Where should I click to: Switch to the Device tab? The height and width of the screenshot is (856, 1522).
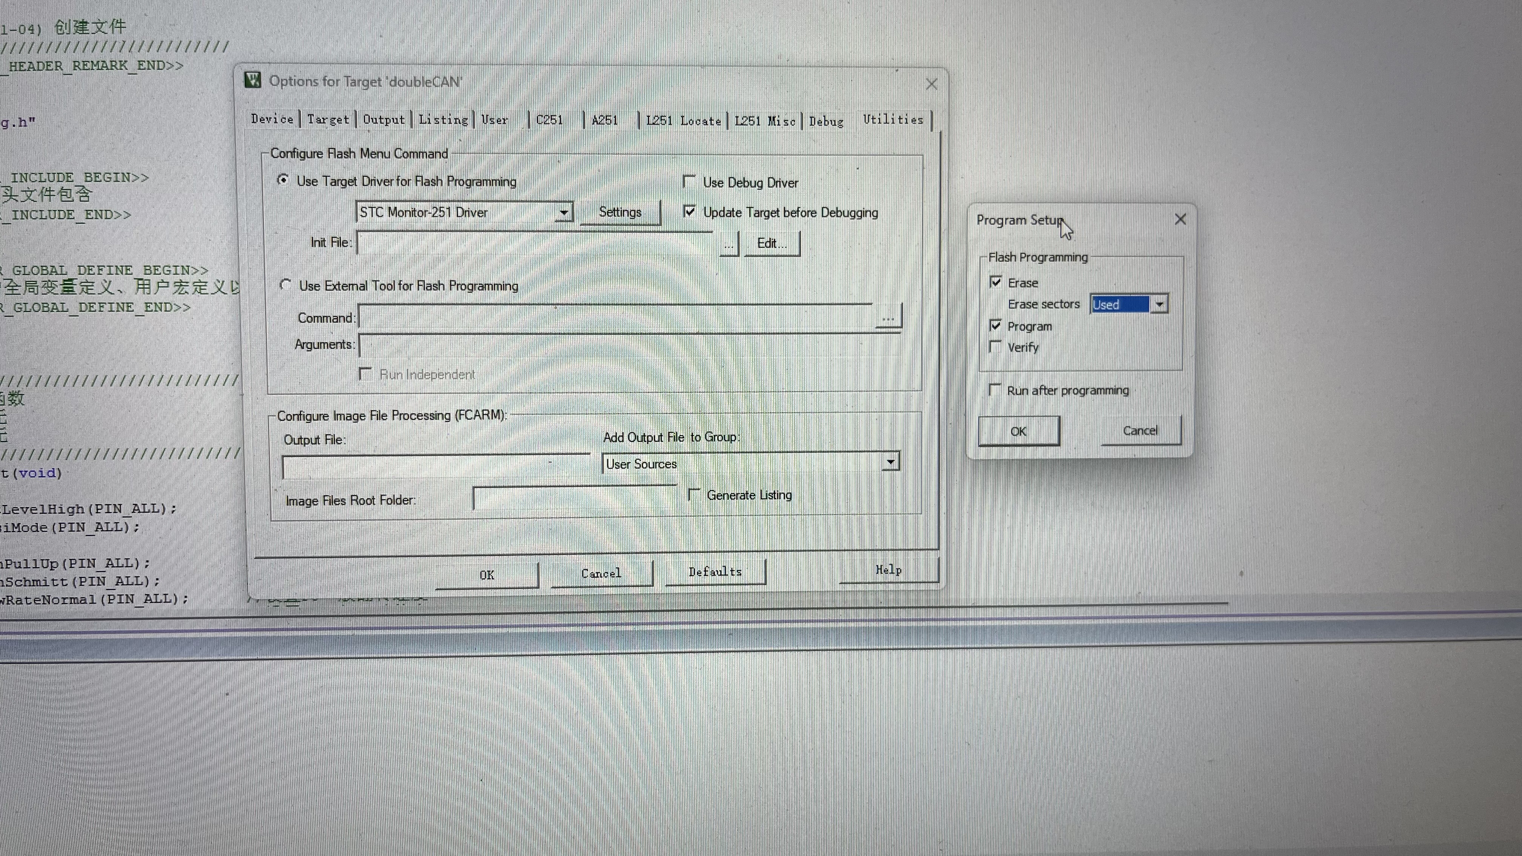click(272, 119)
